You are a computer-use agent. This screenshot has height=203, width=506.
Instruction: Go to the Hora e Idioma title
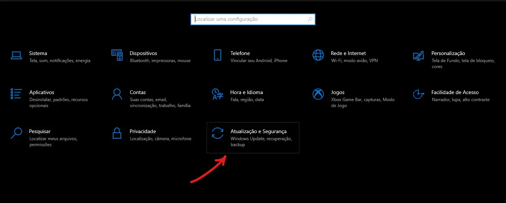[247, 92]
